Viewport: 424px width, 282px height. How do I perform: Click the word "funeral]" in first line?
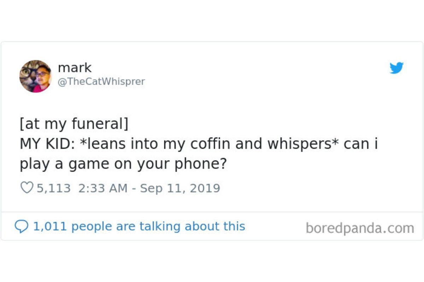[100, 124]
